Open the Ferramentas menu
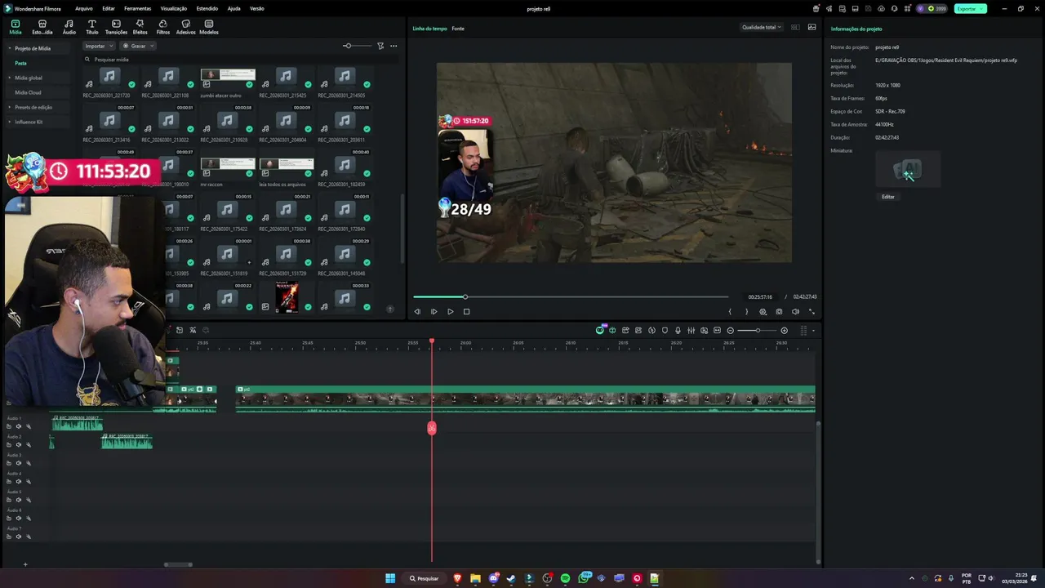The width and height of the screenshot is (1045, 588). tap(137, 8)
